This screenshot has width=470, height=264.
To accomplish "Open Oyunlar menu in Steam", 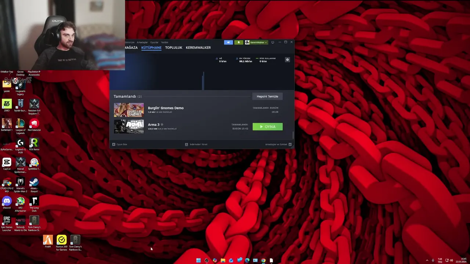I will pyautogui.click(x=154, y=42).
